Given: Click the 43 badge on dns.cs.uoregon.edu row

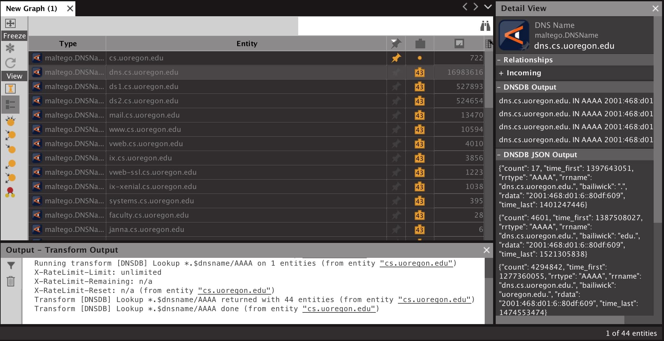Looking at the screenshot, I should point(419,72).
